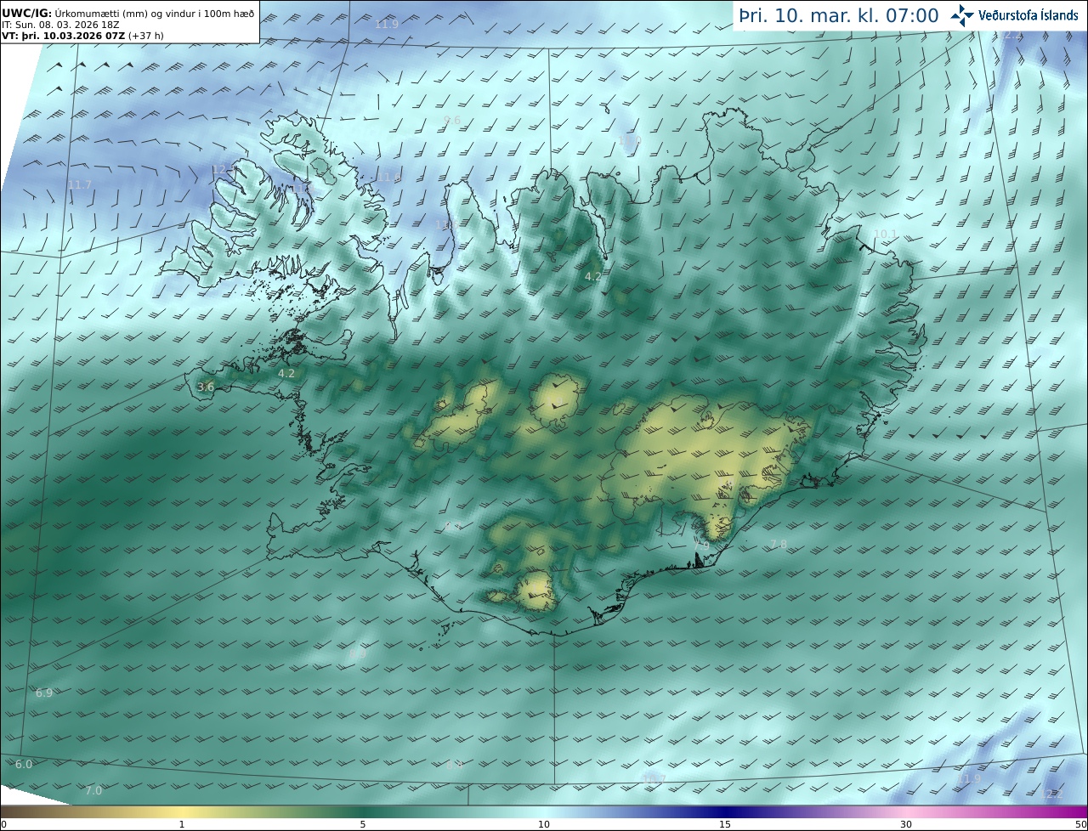Click the 6.9 value label on the map
Image resolution: width=1088 pixels, height=831 pixels.
point(44,693)
